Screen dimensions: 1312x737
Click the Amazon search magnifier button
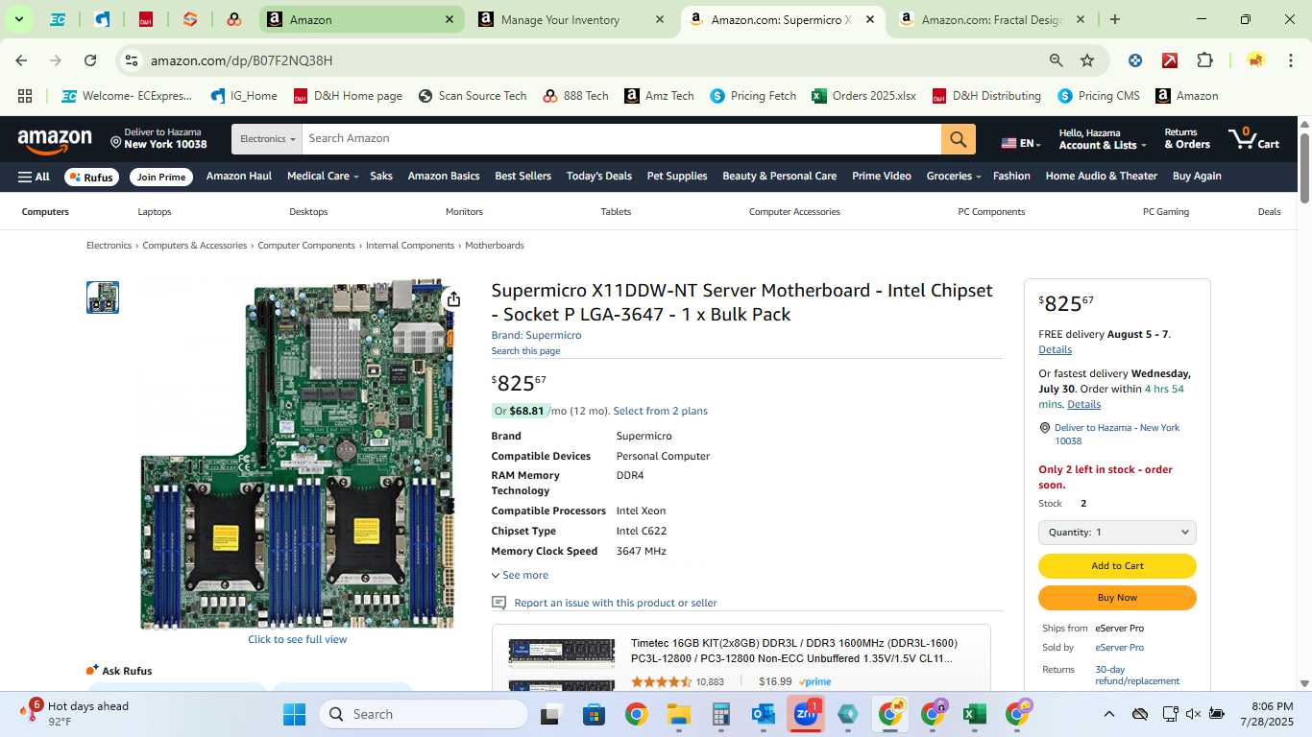coord(958,139)
